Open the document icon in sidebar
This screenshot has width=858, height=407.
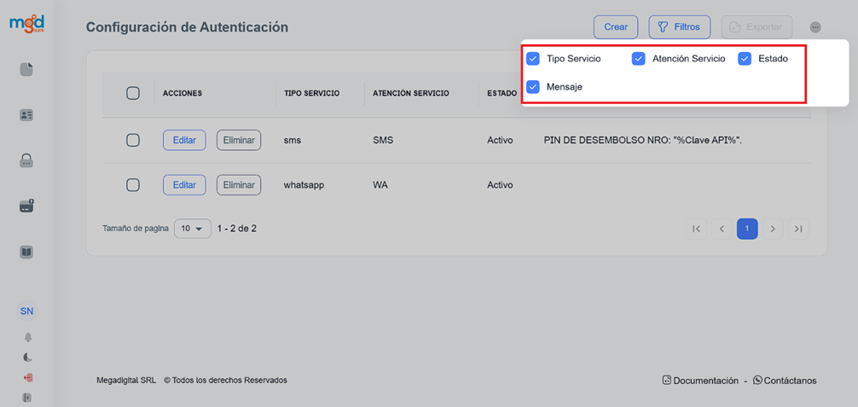point(26,69)
